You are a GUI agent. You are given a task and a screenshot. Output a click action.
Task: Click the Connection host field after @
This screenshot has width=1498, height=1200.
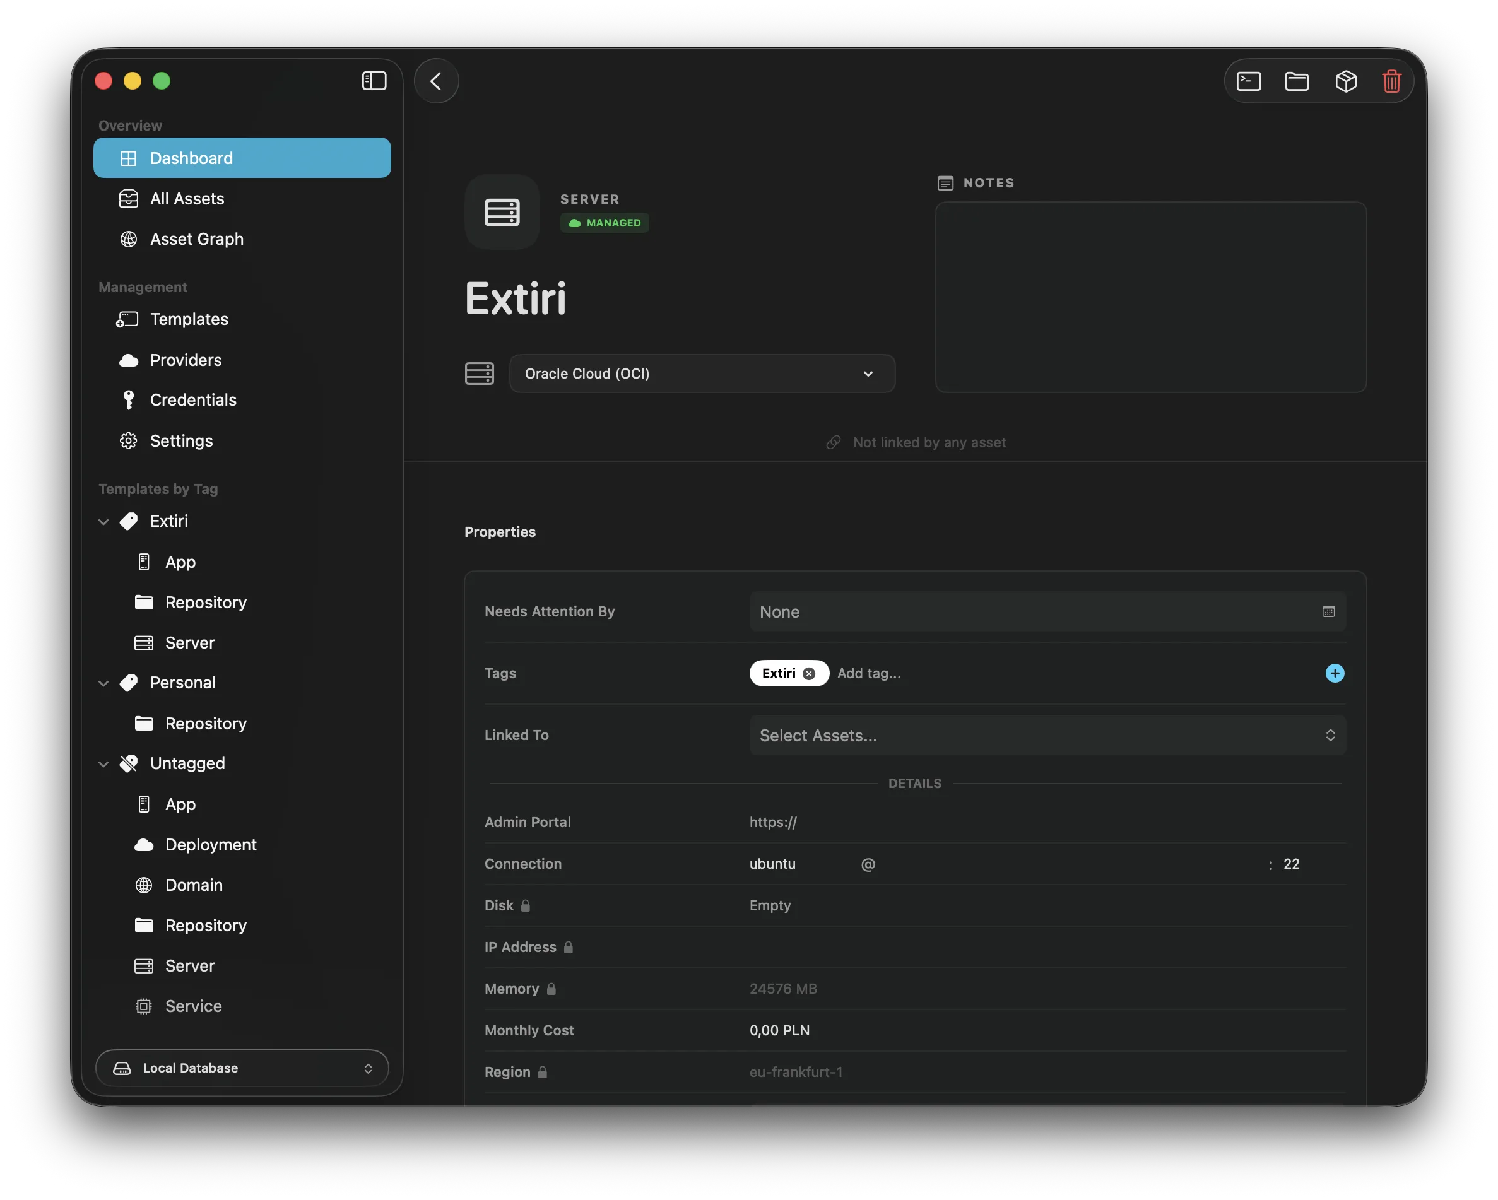click(x=1070, y=864)
